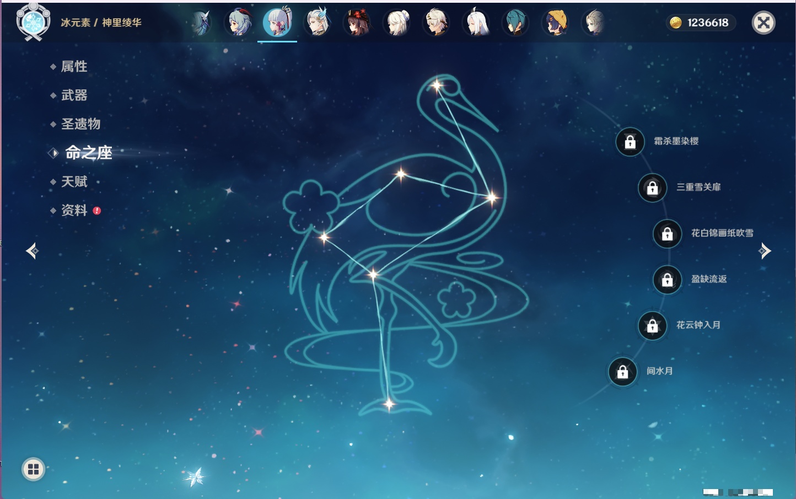Image resolution: width=796 pixels, height=499 pixels.
Task: Switch to Hu Tao's character portrait
Action: tap(357, 23)
